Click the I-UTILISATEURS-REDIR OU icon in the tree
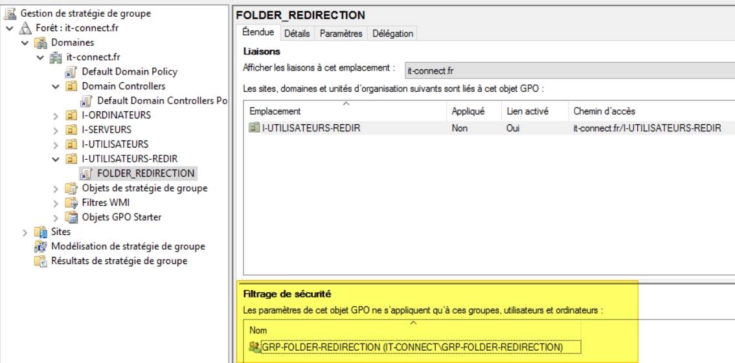The height and width of the screenshot is (363, 735). click(71, 159)
